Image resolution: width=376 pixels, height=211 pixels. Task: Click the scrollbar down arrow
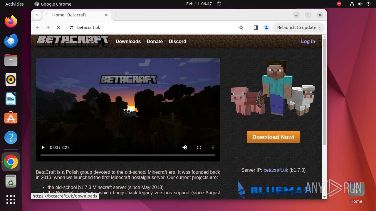[324, 197]
